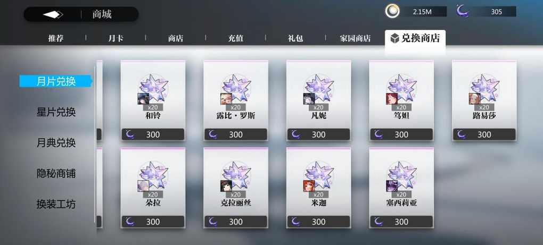Select the 塞西莉亚 shard icon
The height and width of the screenshot is (245, 543).
[401, 176]
